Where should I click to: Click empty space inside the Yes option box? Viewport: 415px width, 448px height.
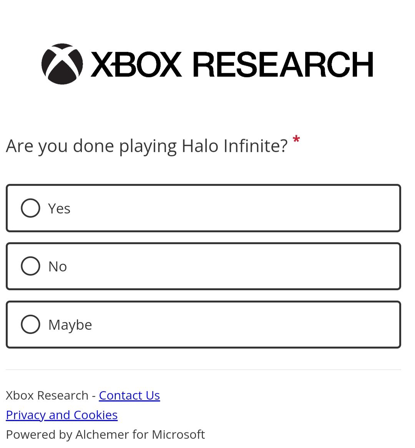238,208
